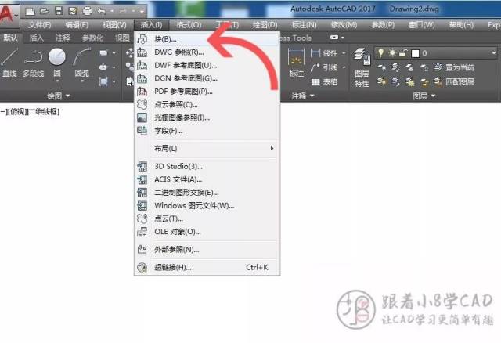Choose ACIS 文件(A)... menu entry
Screen dimensions: 501x343
click(x=207, y=179)
